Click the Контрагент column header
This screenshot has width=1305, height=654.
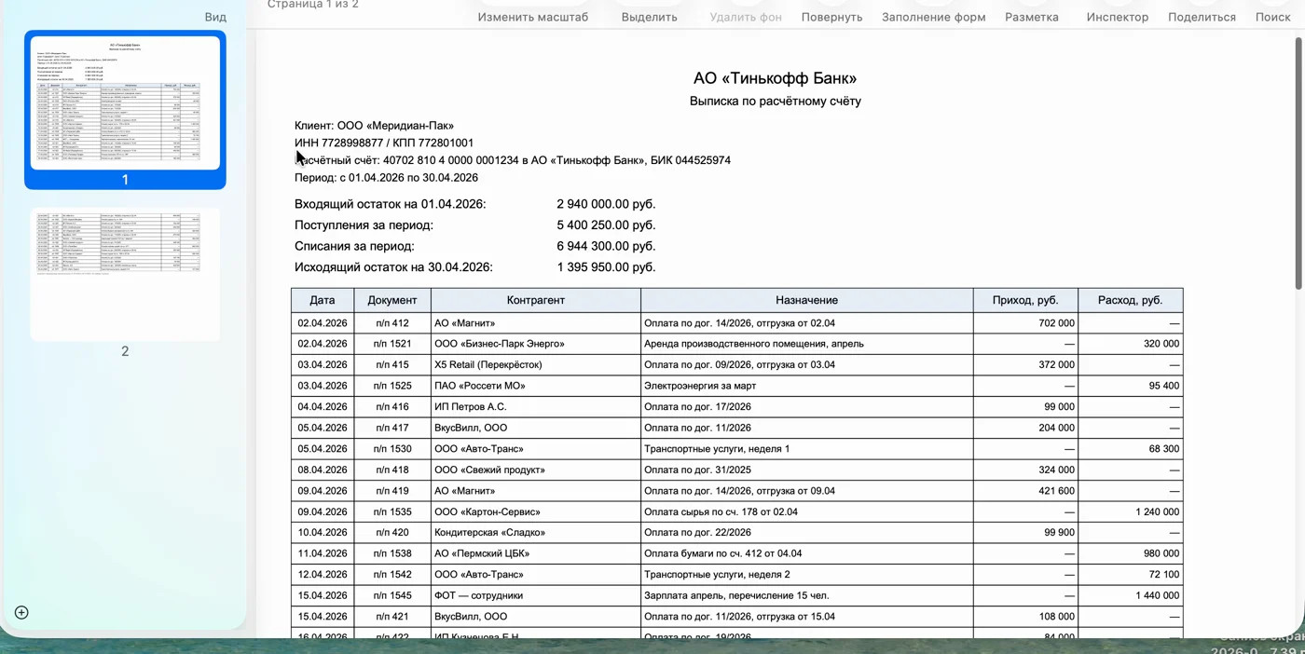(x=536, y=300)
